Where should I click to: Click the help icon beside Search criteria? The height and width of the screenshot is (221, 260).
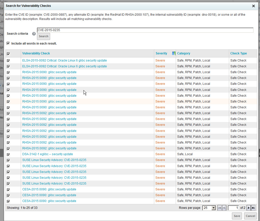pos(34,34)
